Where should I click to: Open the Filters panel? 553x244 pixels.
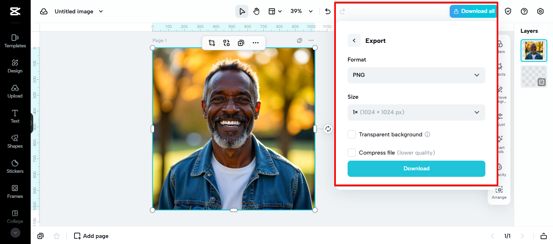pos(499,47)
